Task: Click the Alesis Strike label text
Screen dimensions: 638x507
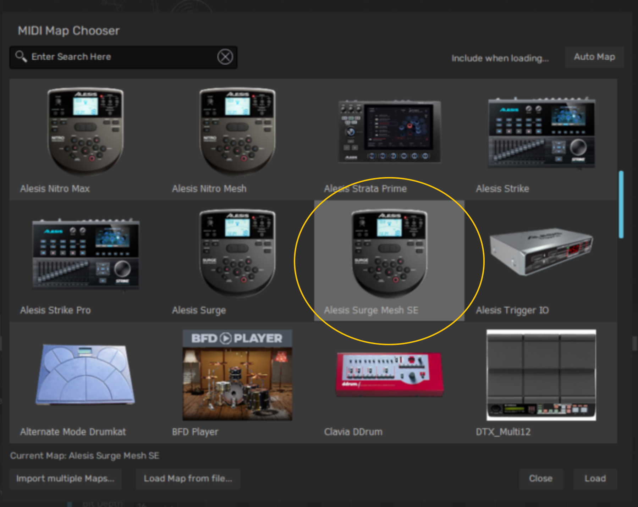Action: (x=502, y=189)
